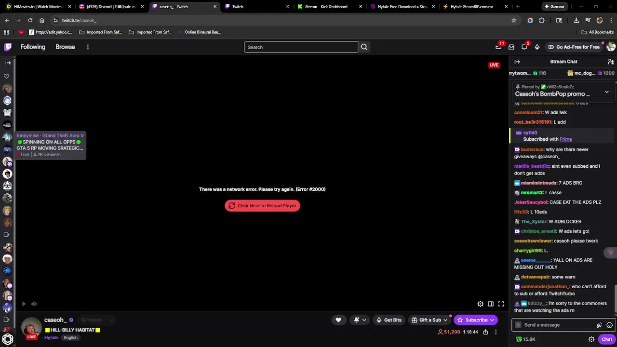Viewport: 617px width, 347px height.
Task: Open busterswx's username in chat
Action: pos(532,149)
